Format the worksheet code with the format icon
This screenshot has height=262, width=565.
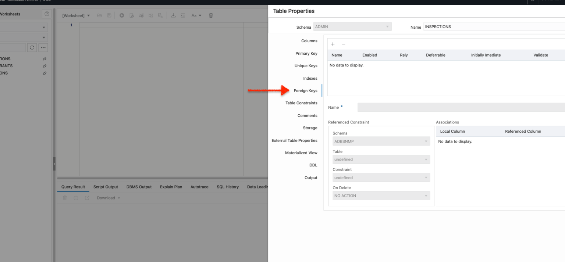point(183,15)
